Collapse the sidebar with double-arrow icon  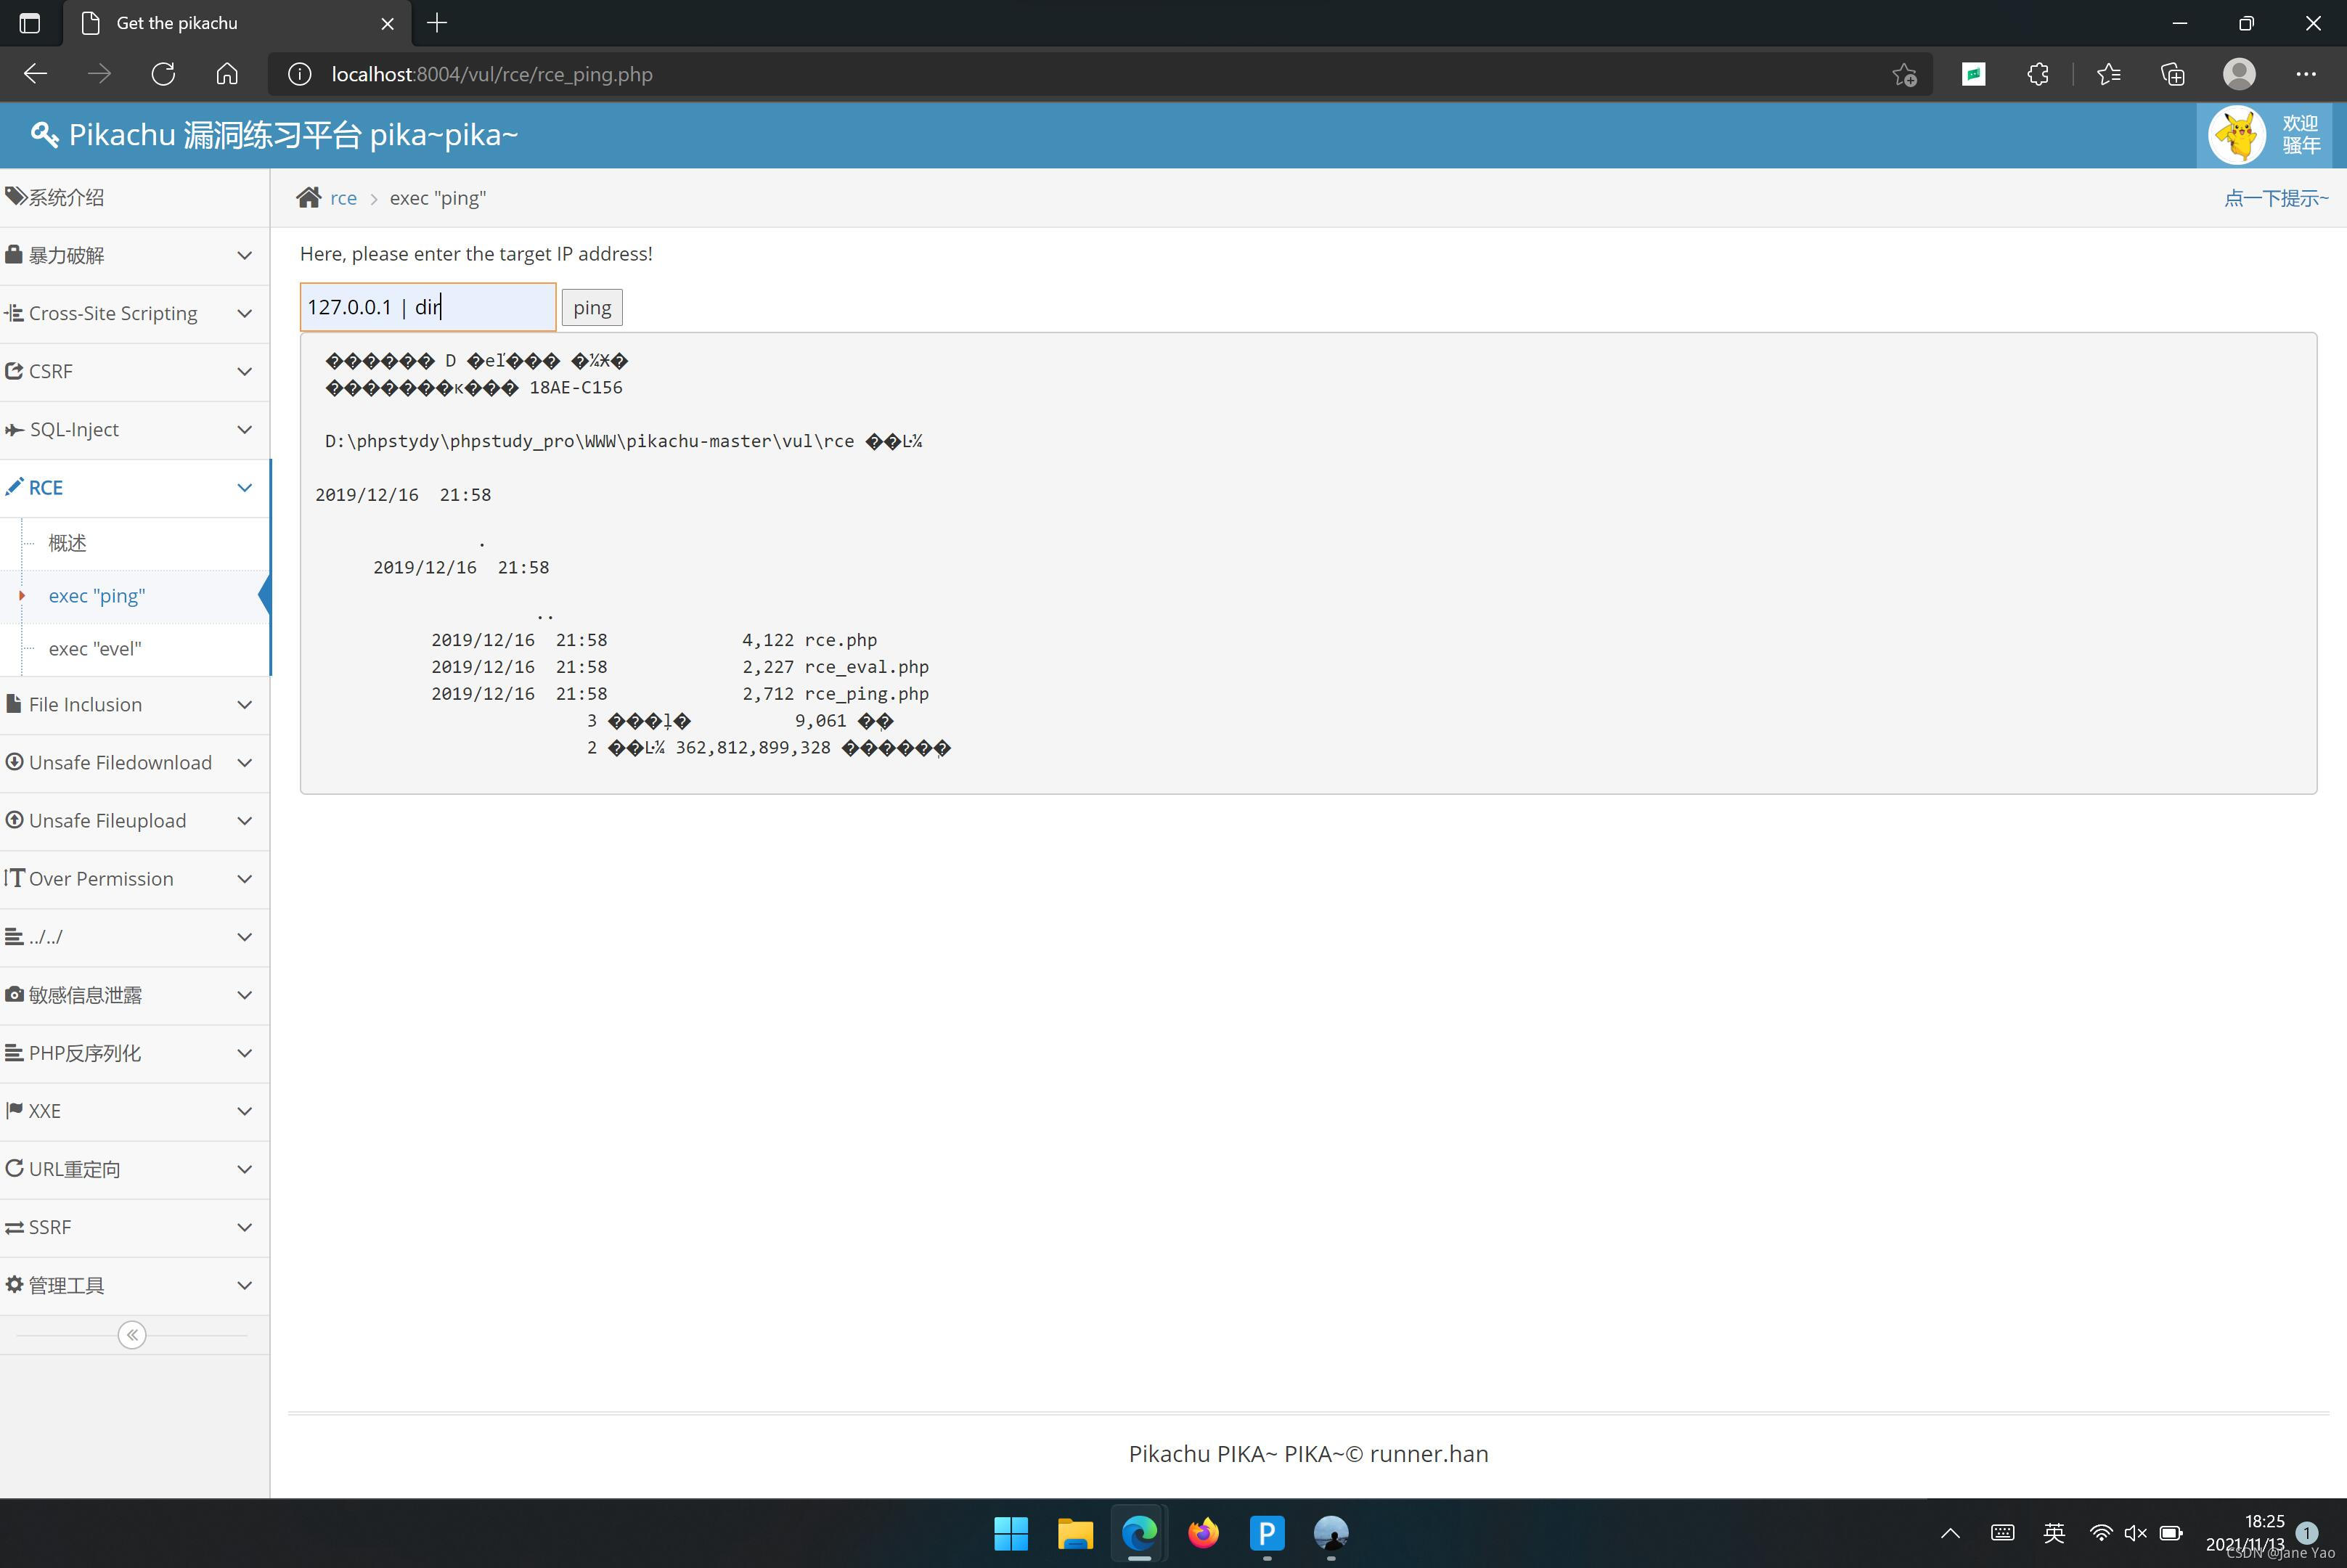click(x=132, y=1335)
